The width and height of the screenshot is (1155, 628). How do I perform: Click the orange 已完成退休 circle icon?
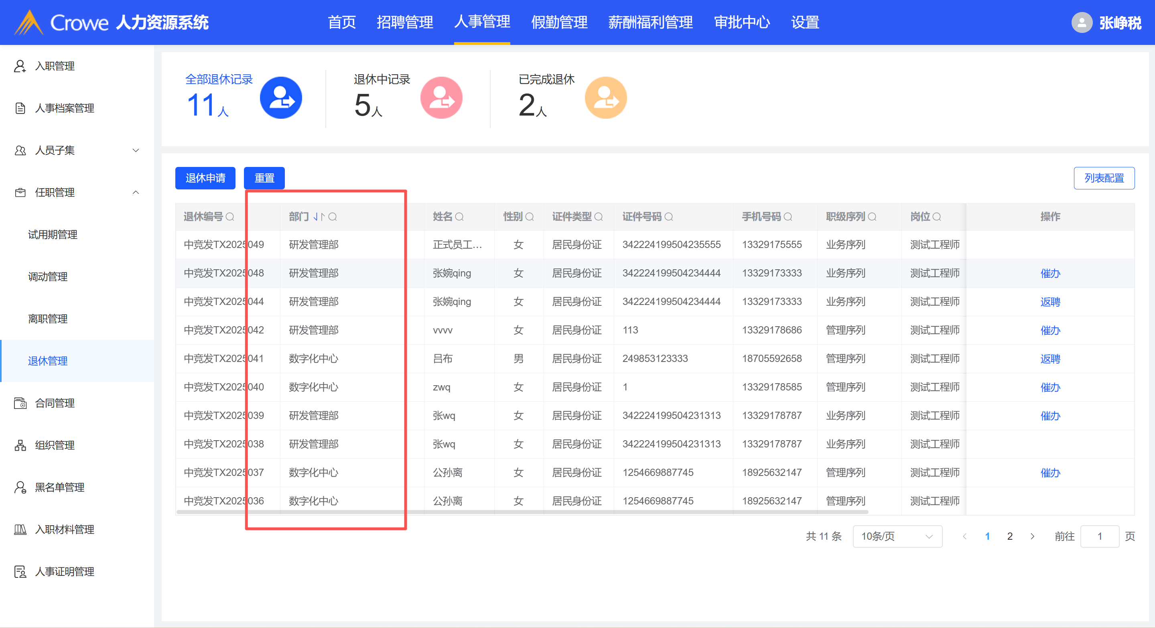click(x=605, y=98)
